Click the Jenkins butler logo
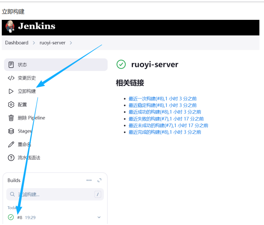Image resolution: width=264 pixels, height=225 pixels. coord(10,27)
